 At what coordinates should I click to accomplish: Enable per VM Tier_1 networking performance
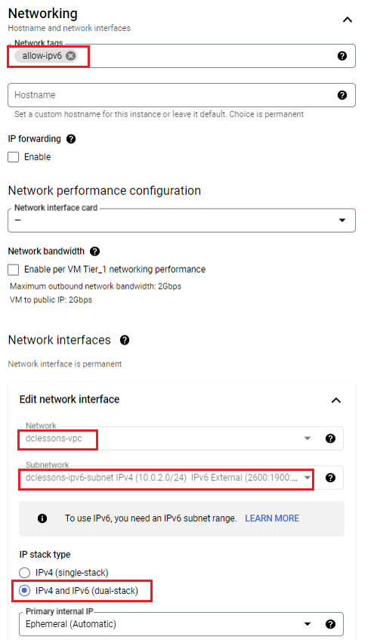14,270
